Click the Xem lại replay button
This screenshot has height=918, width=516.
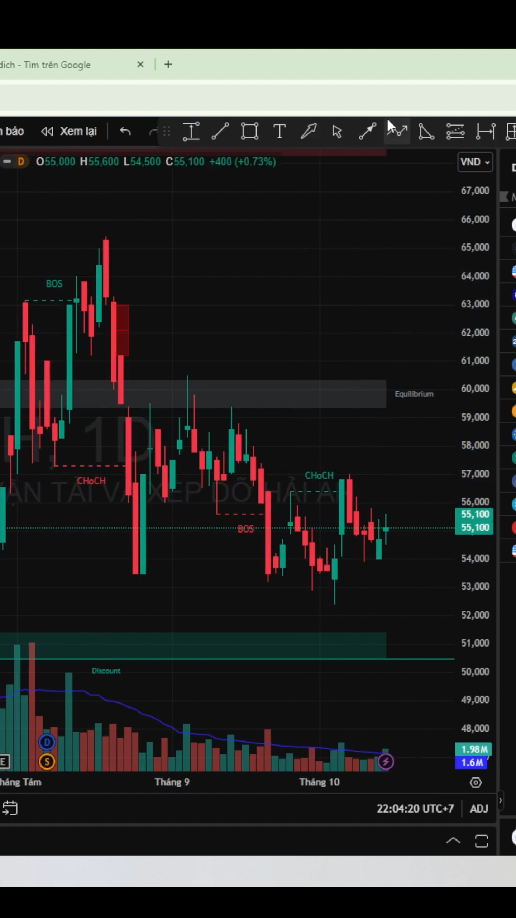[x=69, y=131]
